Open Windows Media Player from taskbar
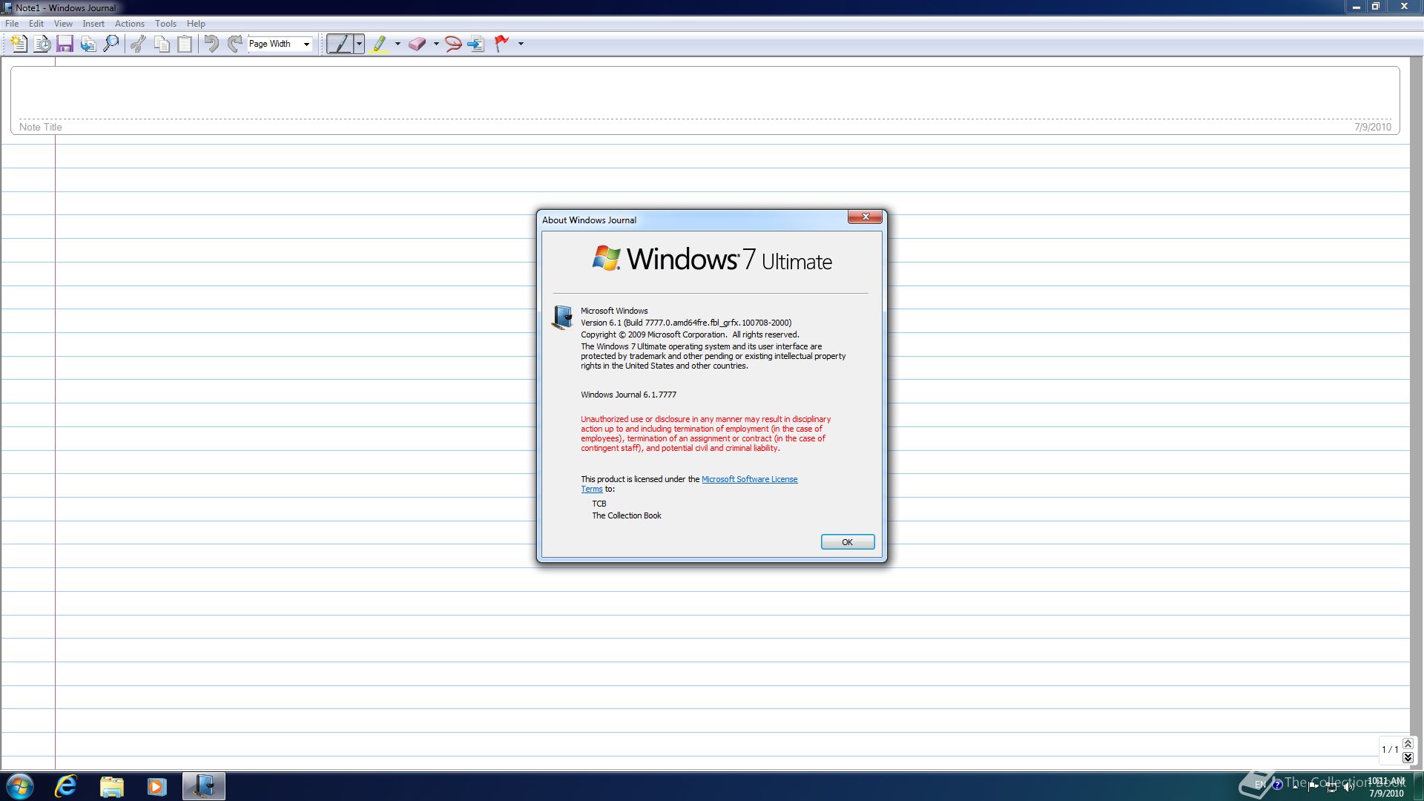This screenshot has height=801, width=1424. point(157,786)
